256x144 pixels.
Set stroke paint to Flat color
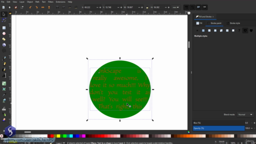[203, 30]
